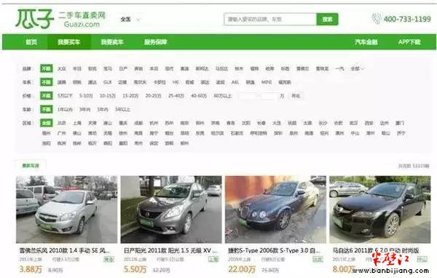
Task: Open the 服务保障 menu item
Action: pos(155,42)
